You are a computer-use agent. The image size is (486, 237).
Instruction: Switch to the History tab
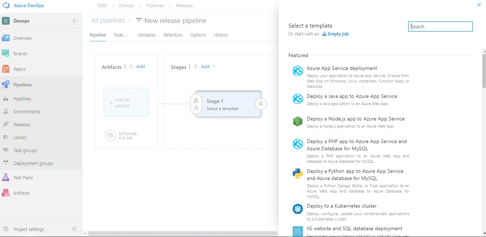221,35
